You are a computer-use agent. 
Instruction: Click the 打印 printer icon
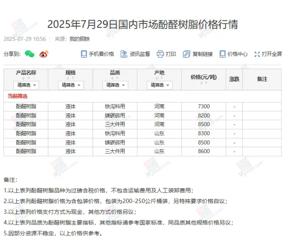pos(160,54)
